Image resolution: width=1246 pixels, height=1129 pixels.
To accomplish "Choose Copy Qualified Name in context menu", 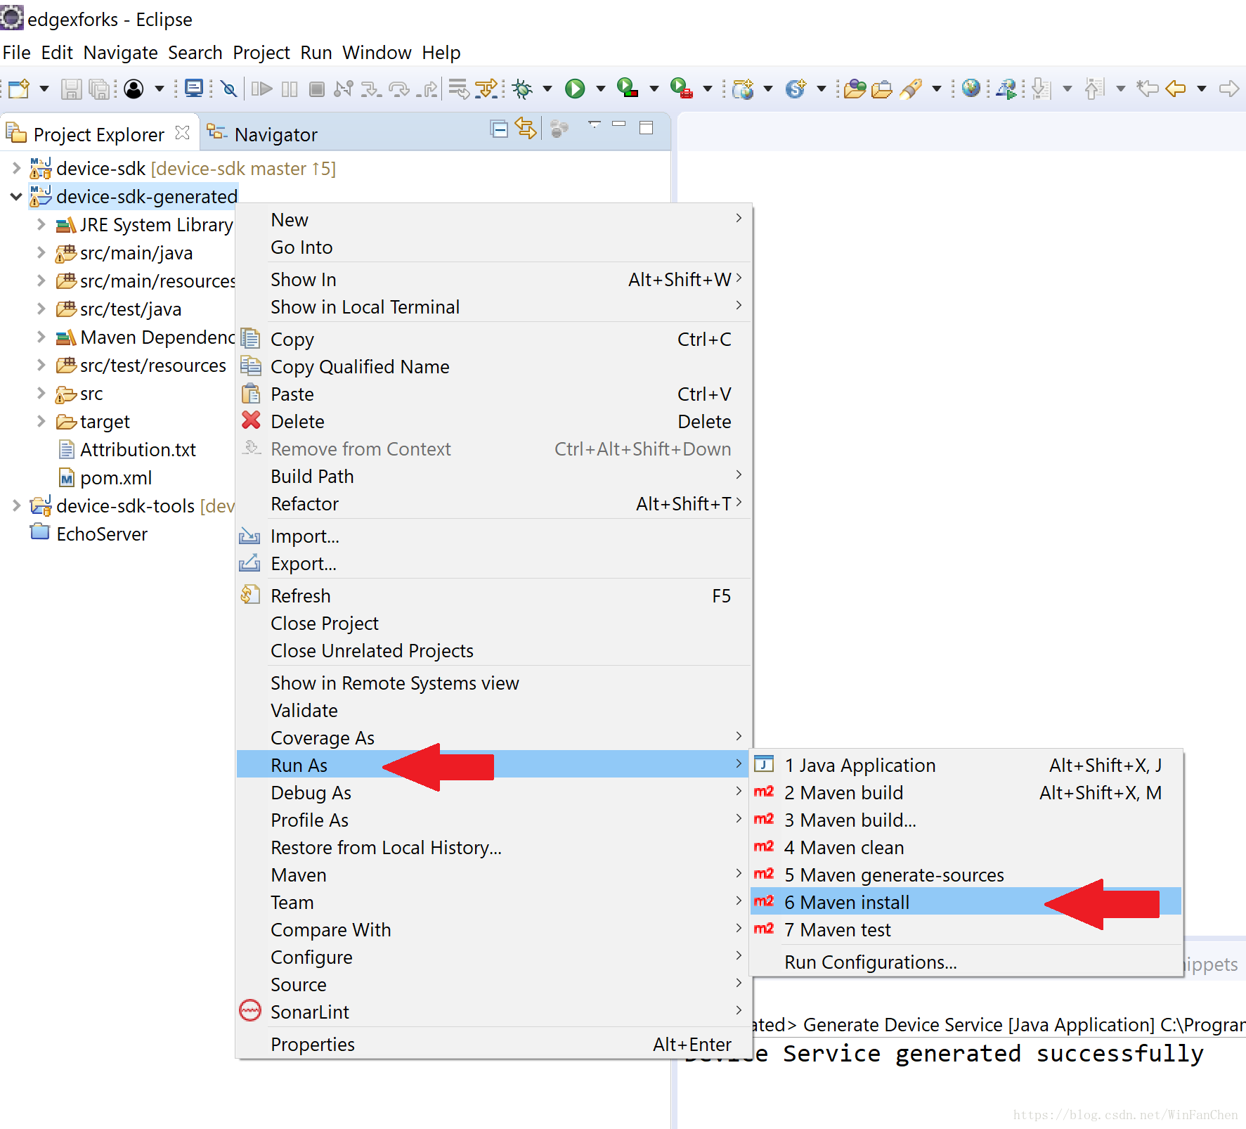I will (x=494, y=366).
